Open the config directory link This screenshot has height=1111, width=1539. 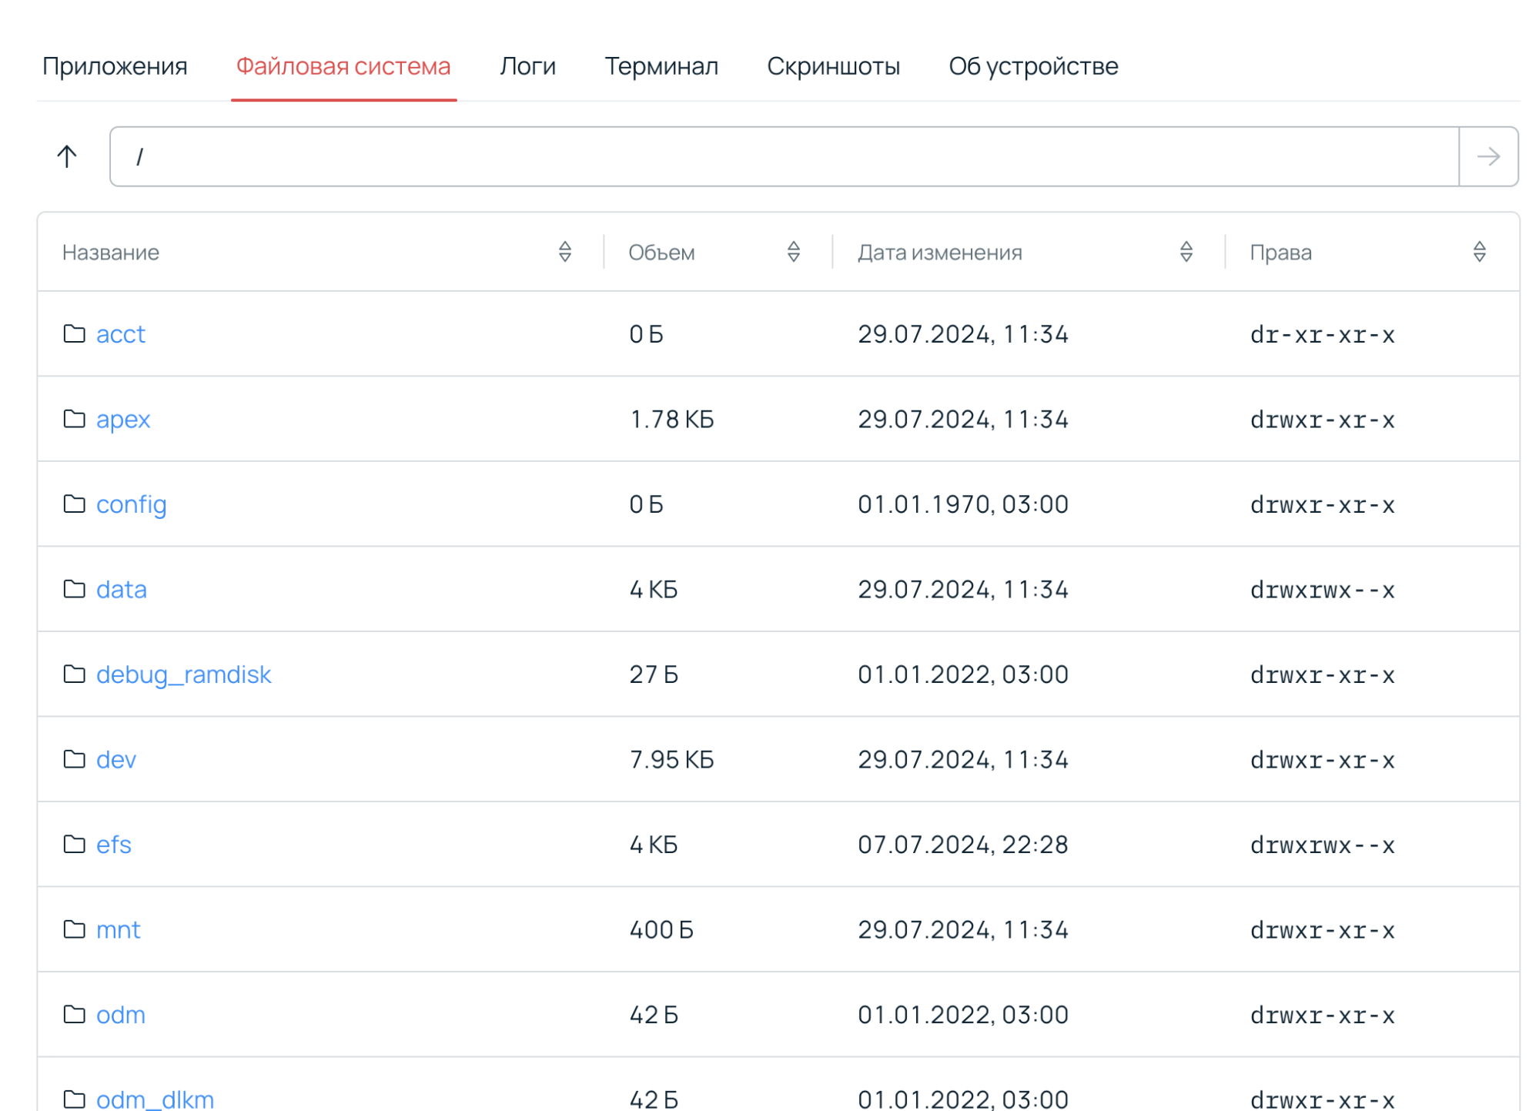pyautogui.click(x=131, y=504)
